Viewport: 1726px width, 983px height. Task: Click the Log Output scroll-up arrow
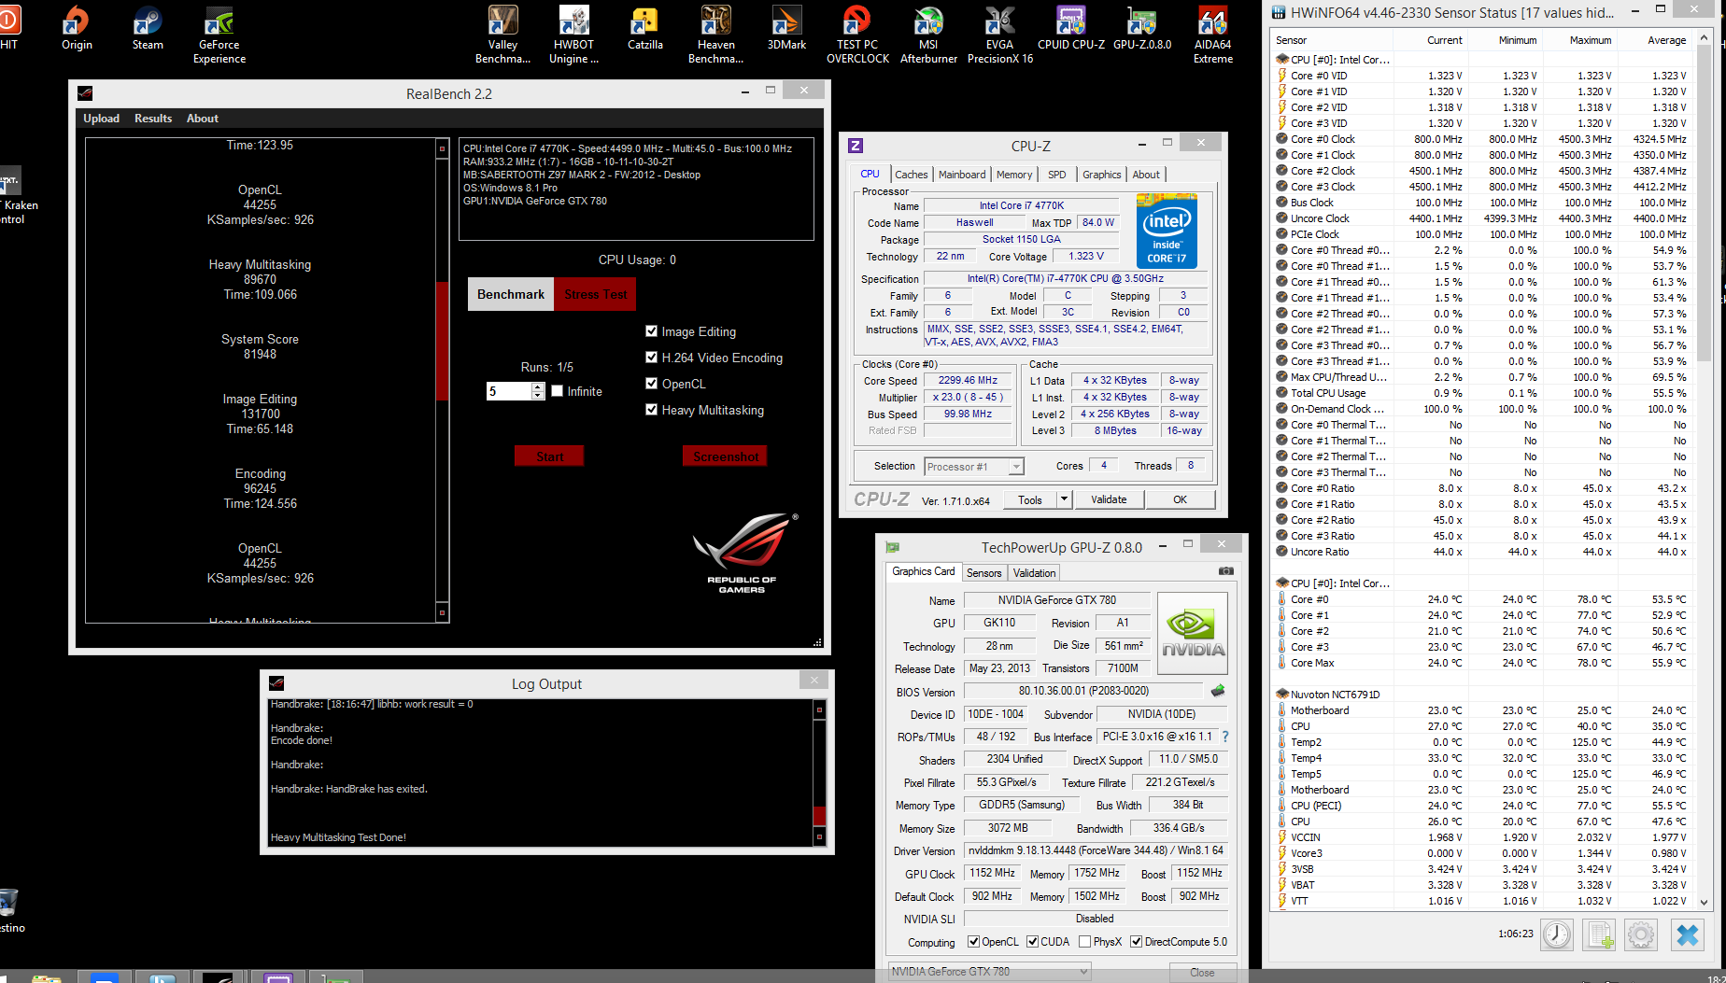[x=819, y=710]
